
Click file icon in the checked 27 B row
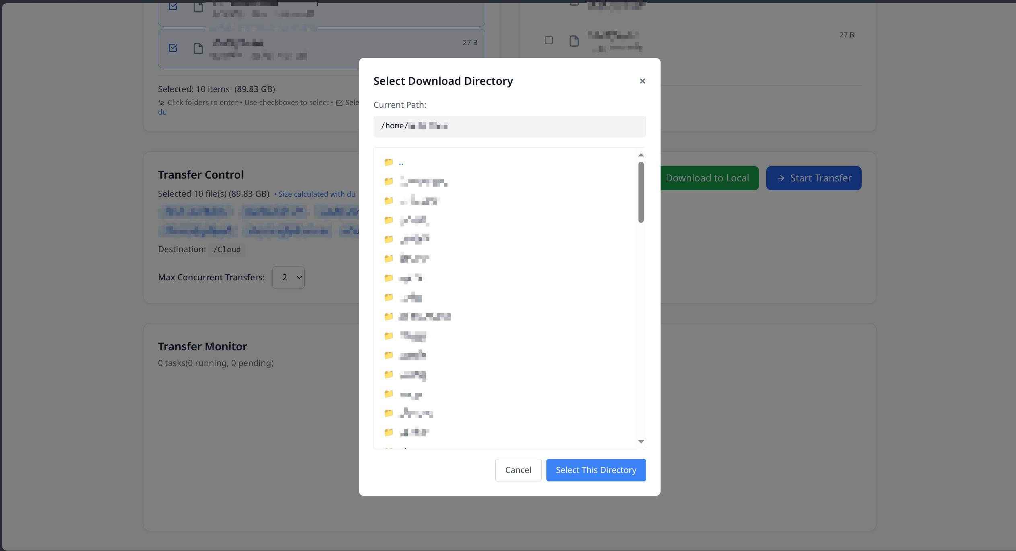click(x=198, y=49)
